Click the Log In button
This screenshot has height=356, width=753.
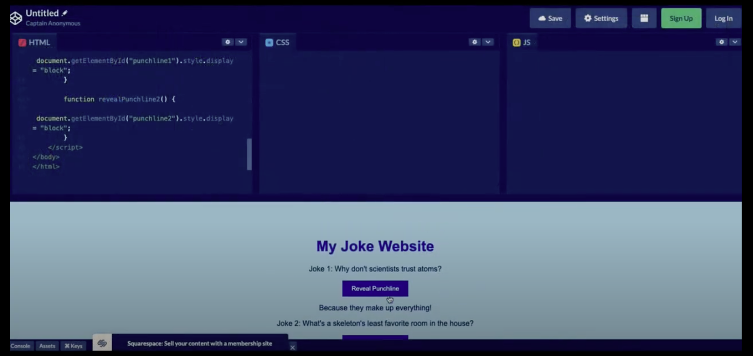pyautogui.click(x=723, y=19)
